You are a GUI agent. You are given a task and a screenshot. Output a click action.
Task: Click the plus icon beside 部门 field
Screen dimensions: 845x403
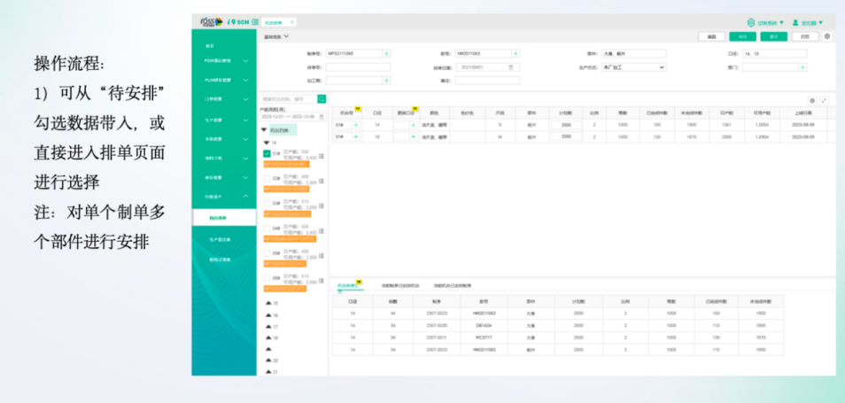tap(802, 66)
